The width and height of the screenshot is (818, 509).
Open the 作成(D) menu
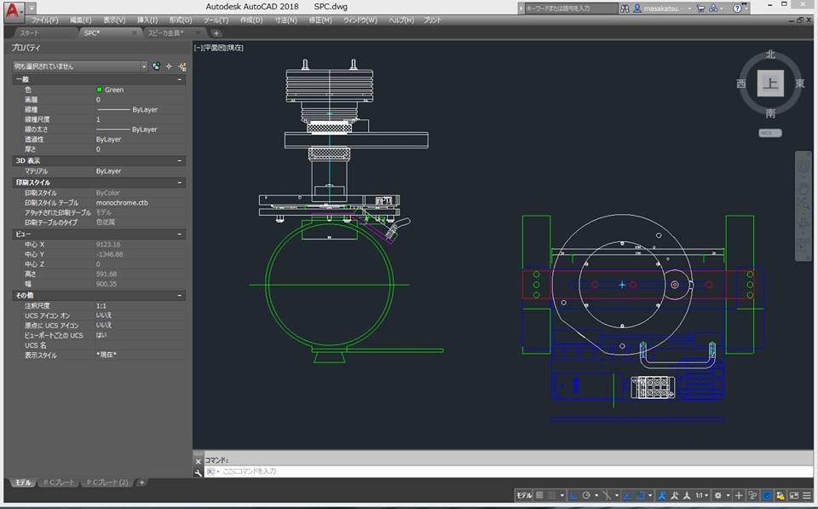click(251, 20)
